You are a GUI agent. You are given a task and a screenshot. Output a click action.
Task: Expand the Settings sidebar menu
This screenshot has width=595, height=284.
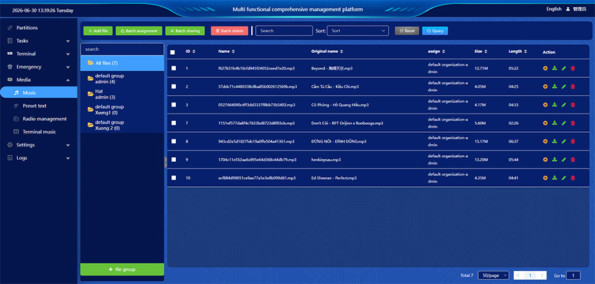tap(39, 145)
